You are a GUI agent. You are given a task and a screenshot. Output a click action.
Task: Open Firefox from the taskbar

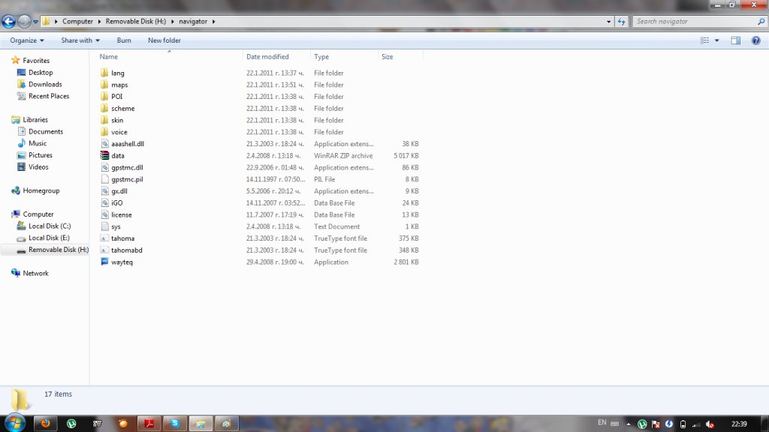[46, 423]
